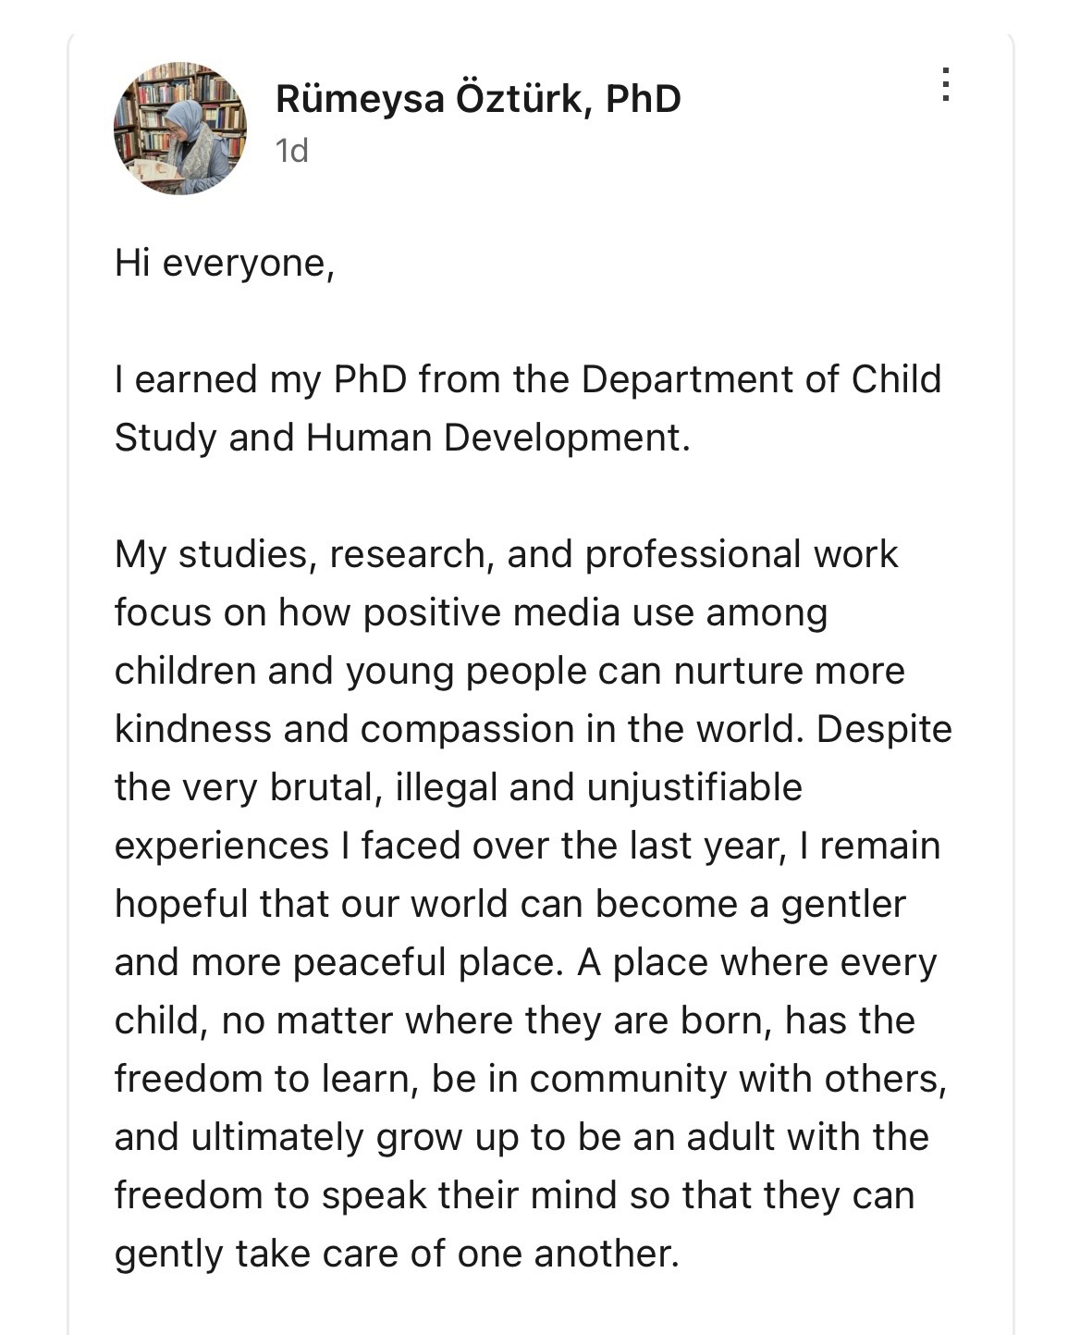This screenshot has width=1080, height=1335.
Task: Click the line "child, no matter where they are born"
Action: (x=514, y=1020)
